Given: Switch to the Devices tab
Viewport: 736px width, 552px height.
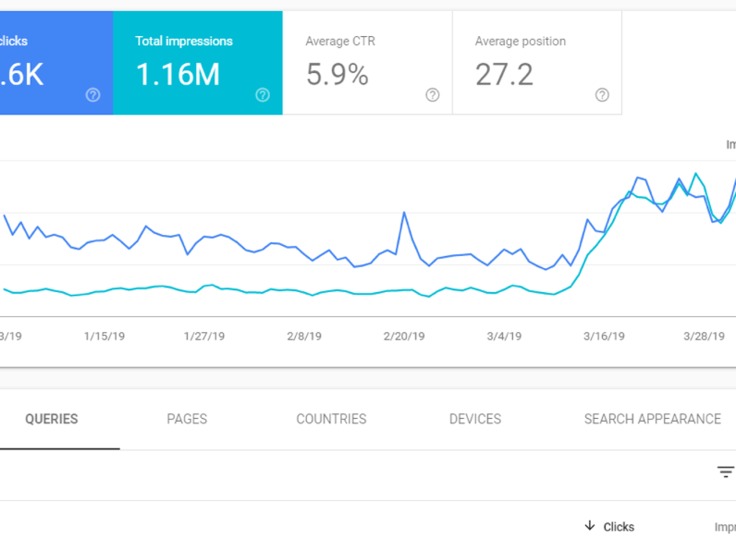Looking at the screenshot, I should [x=475, y=419].
